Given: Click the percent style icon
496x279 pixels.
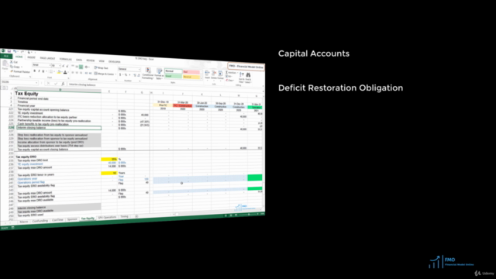Looking at the screenshot, I should coord(126,75).
